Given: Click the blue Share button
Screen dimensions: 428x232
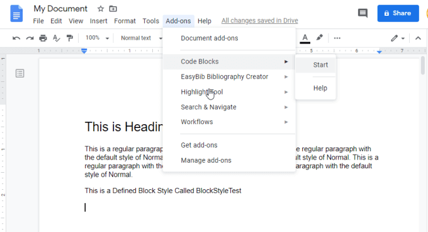Looking at the screenshot, I should [398, 13].
